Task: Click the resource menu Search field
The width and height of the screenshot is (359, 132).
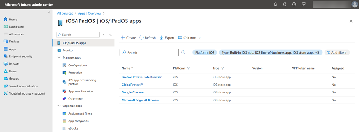Action: coord(78,35)
